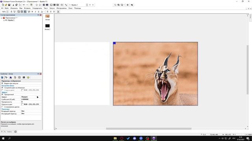252x141 pixels.
Task: Open the Discord icon in taskbar
Action: 135,138
